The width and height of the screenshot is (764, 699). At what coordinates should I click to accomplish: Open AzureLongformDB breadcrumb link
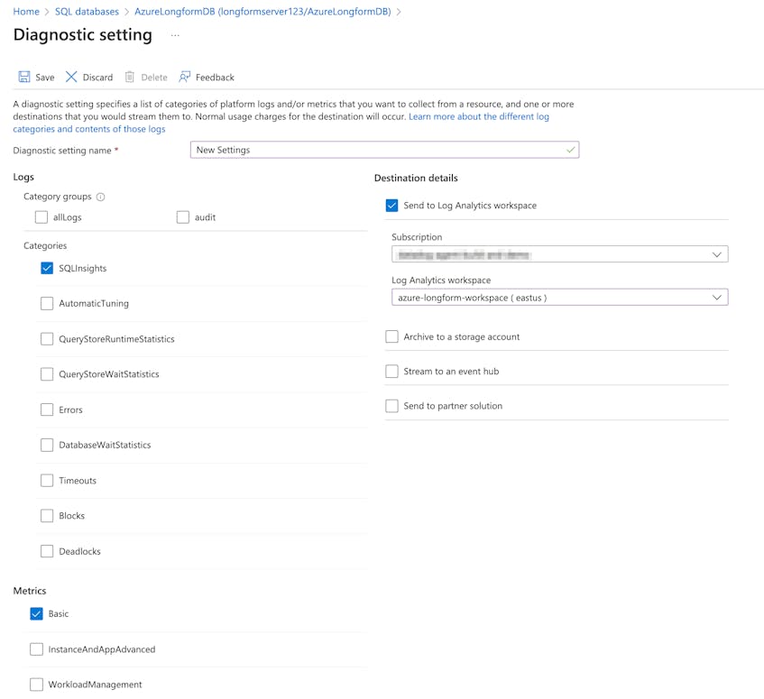coord(262,11)
